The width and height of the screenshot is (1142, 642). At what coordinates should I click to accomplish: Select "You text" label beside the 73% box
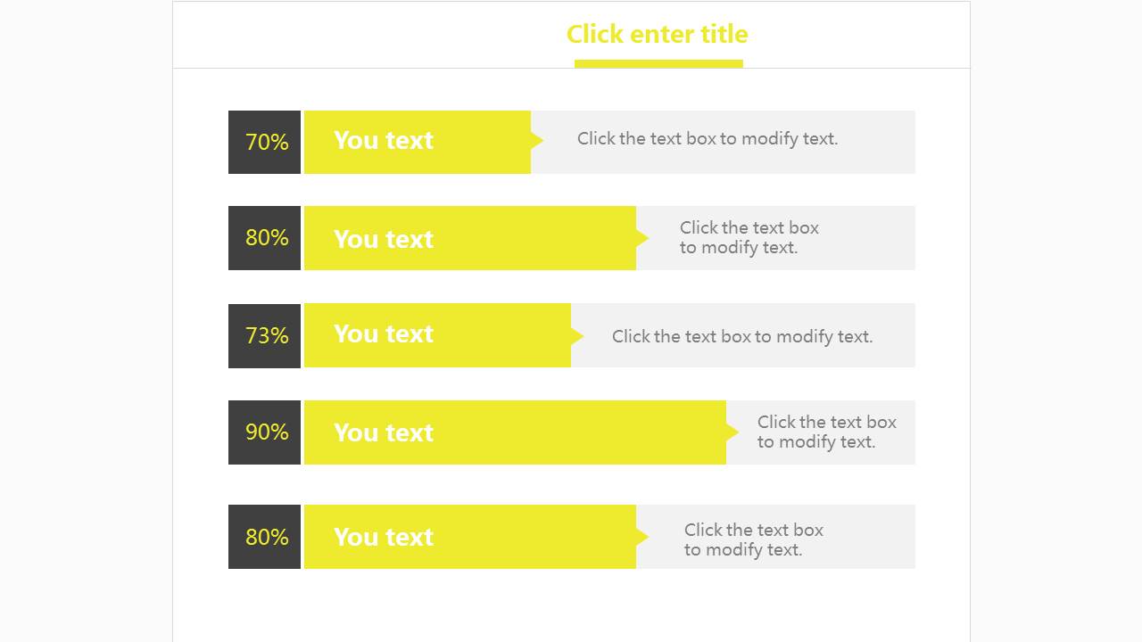[384, 334]
